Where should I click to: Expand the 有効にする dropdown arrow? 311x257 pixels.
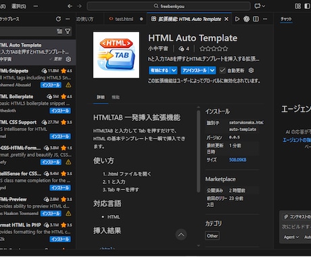pos(174,70)
